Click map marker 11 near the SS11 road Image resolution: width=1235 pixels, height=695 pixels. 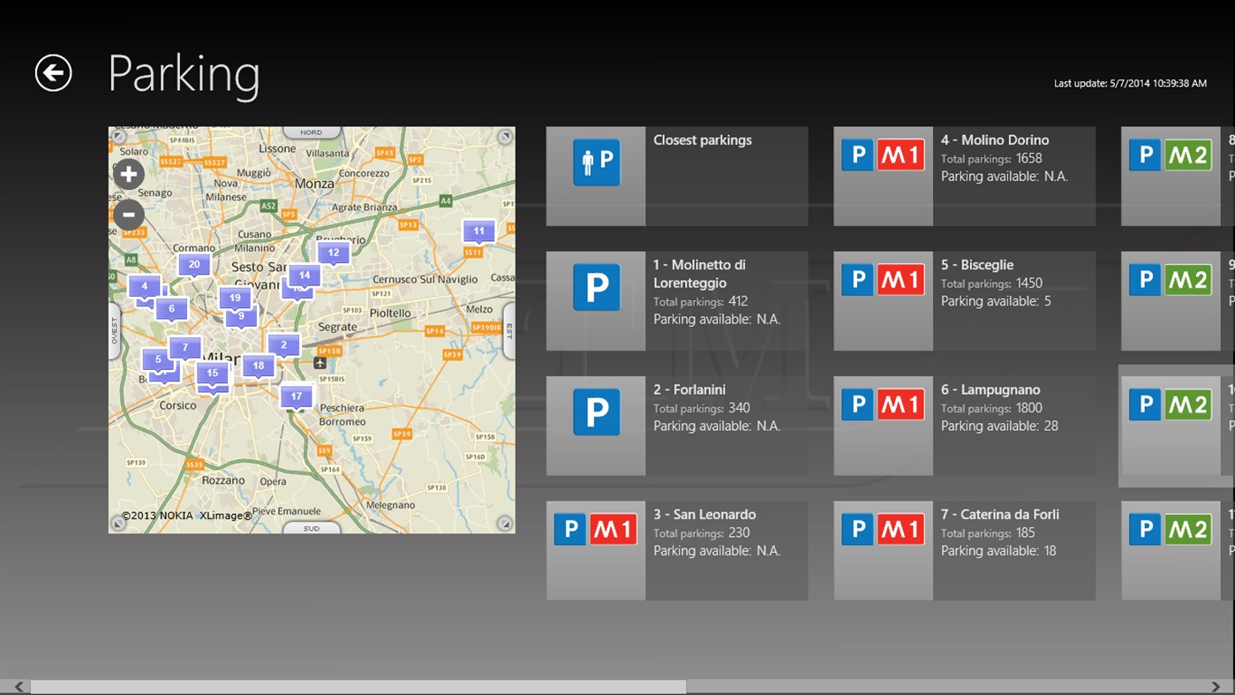[478, 232]
